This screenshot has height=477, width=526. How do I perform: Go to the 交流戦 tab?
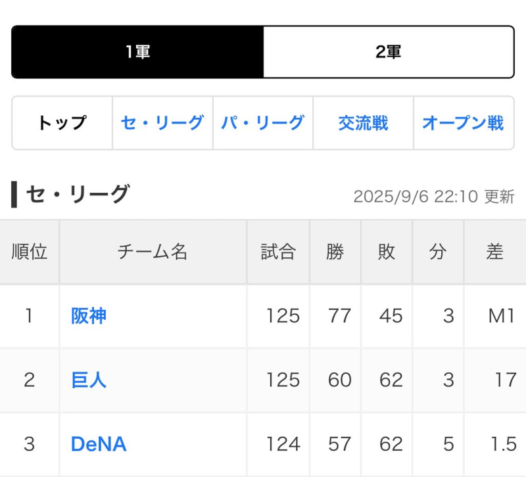(x=363, y=123)
